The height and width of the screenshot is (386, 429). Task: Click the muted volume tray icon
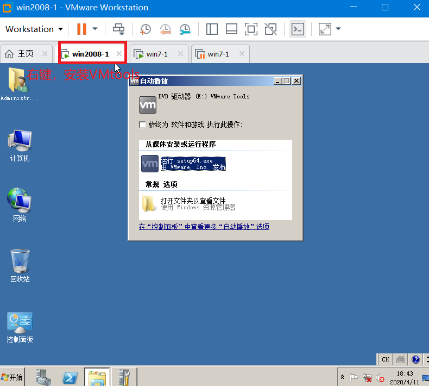coord(380,378)
